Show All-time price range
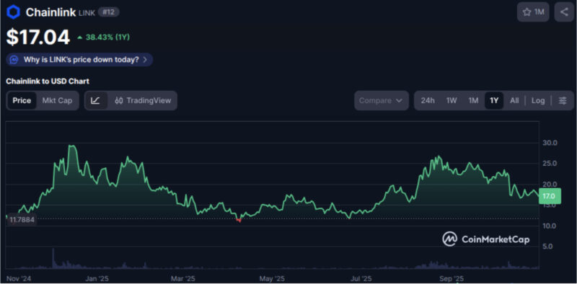Screen dimensions: 577x284 coord(514,100)
